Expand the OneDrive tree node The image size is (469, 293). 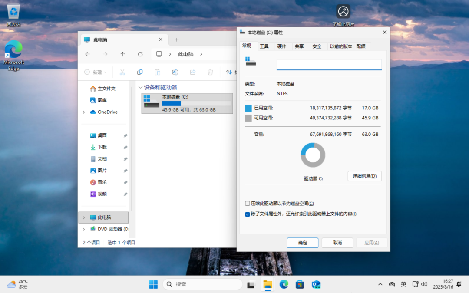(83, 112)
